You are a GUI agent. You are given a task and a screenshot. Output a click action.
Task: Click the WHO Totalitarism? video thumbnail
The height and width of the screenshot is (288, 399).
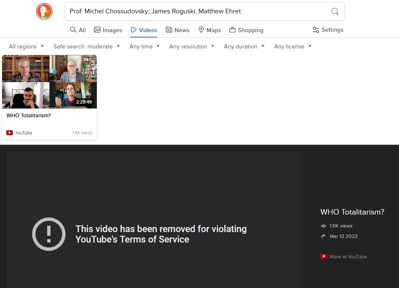pyautogui.click(x=49, y=82)
